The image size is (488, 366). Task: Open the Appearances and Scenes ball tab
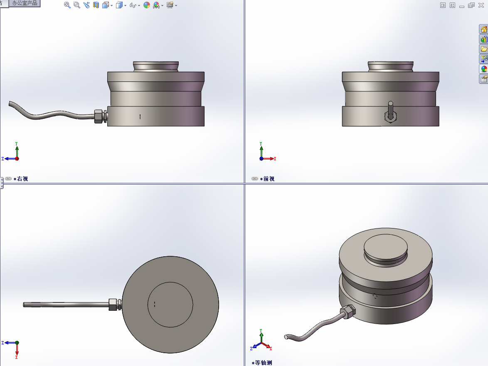click(484, 69)
